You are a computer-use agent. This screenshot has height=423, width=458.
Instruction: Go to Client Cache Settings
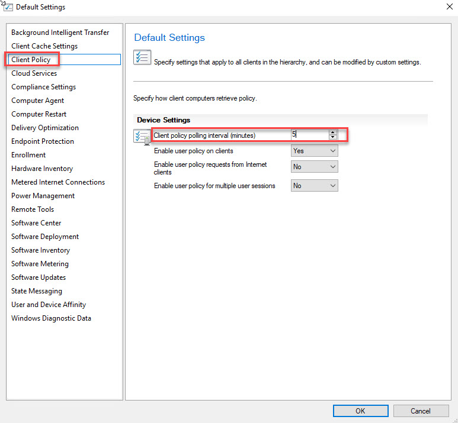pos(44,46)
